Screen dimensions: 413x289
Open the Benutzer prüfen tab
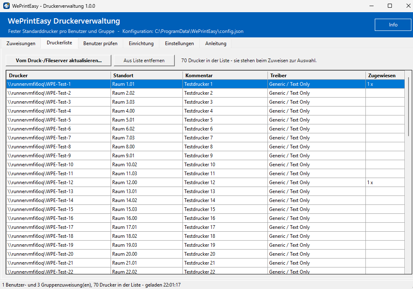click(x=100, y=43)
